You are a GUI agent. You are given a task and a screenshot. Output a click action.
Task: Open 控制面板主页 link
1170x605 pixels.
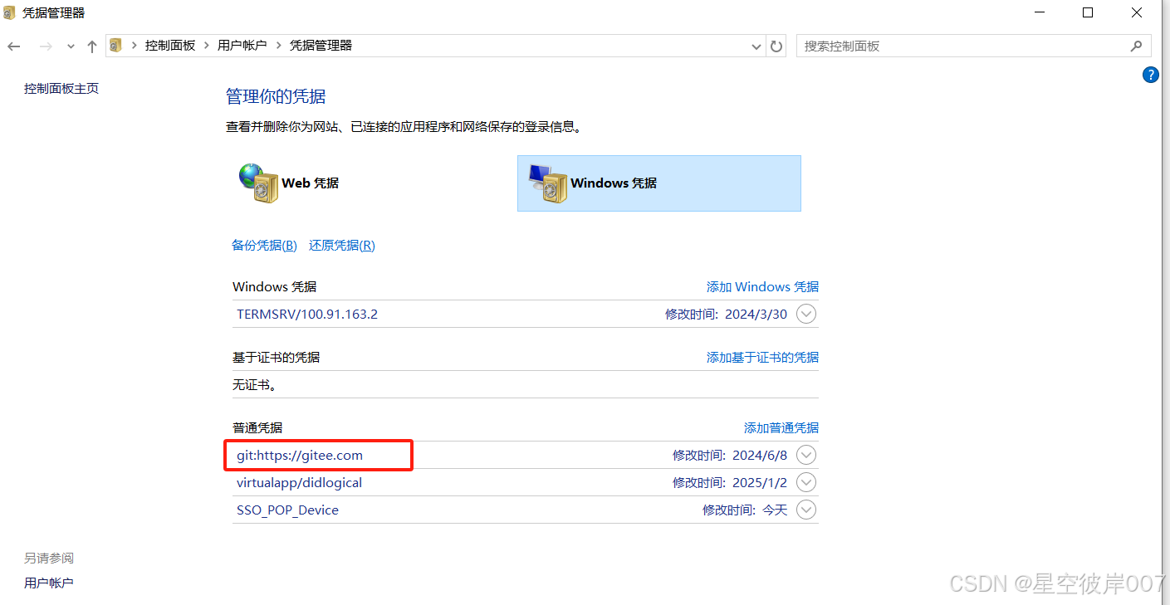tap(61, 89)
